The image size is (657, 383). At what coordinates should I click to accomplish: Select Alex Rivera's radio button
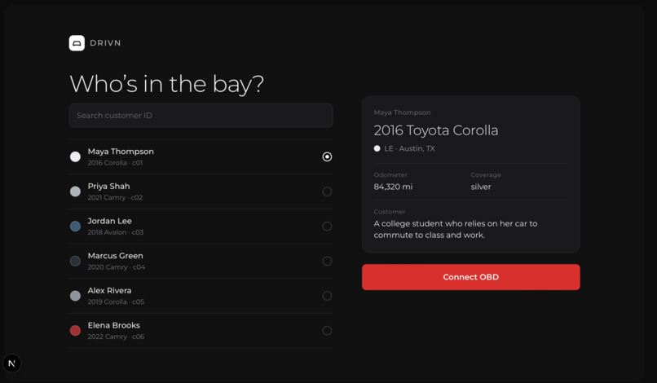pyautogui.click(x=327, y=296)
